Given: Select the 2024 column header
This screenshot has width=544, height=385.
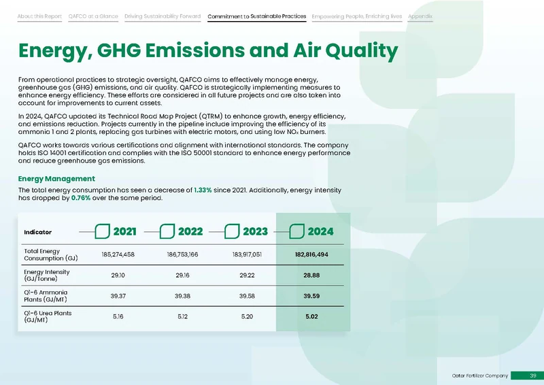Looking at the screenshot, I should 320,231.
